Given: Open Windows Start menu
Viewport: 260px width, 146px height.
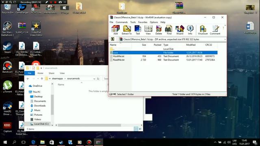Looking at the screenshot, I should pyautogui.click(x=5, y=142).
